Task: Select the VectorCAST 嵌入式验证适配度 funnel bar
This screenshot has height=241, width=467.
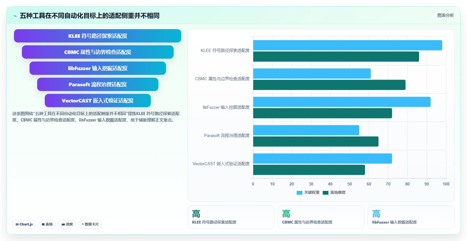Action: [97, 101]
